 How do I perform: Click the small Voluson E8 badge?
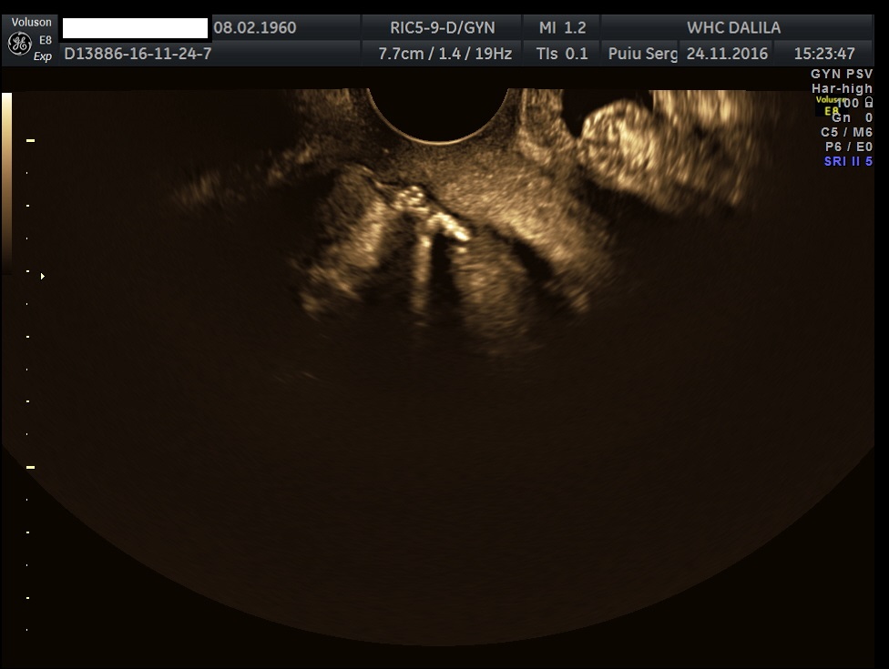[832, 106]
